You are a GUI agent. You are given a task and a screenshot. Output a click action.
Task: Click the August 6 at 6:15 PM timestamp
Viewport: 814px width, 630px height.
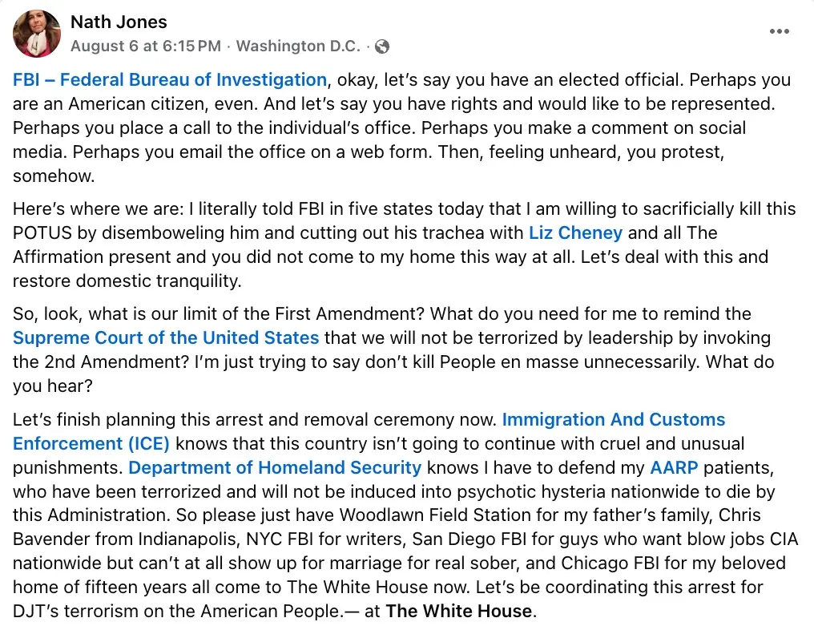click(x=145, y=46)
